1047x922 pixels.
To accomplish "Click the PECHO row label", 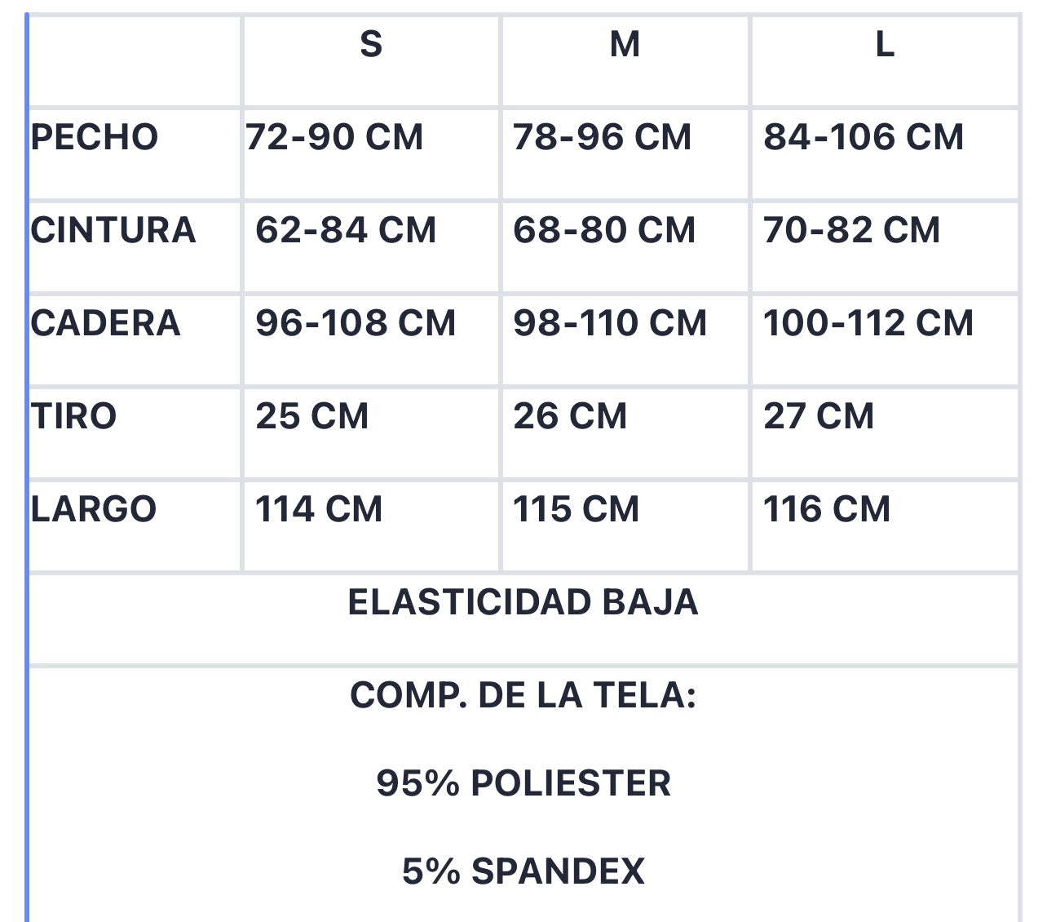I will pos(95,137).
